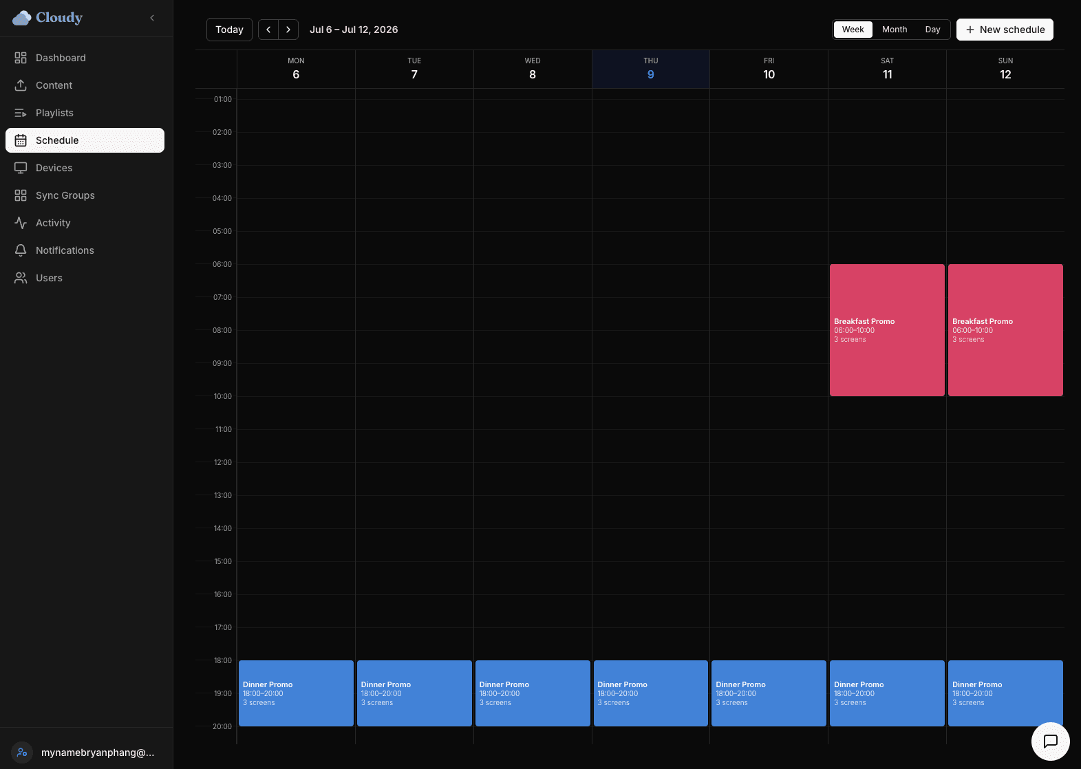Open Friday's Dinner Promo event
The image size is (1081, 769).
pos(769,693)
